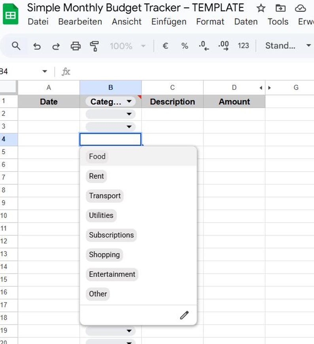This screenshot has height=344, width=314.
Task: Choose Transport from category list
Action: click(138, 196)
